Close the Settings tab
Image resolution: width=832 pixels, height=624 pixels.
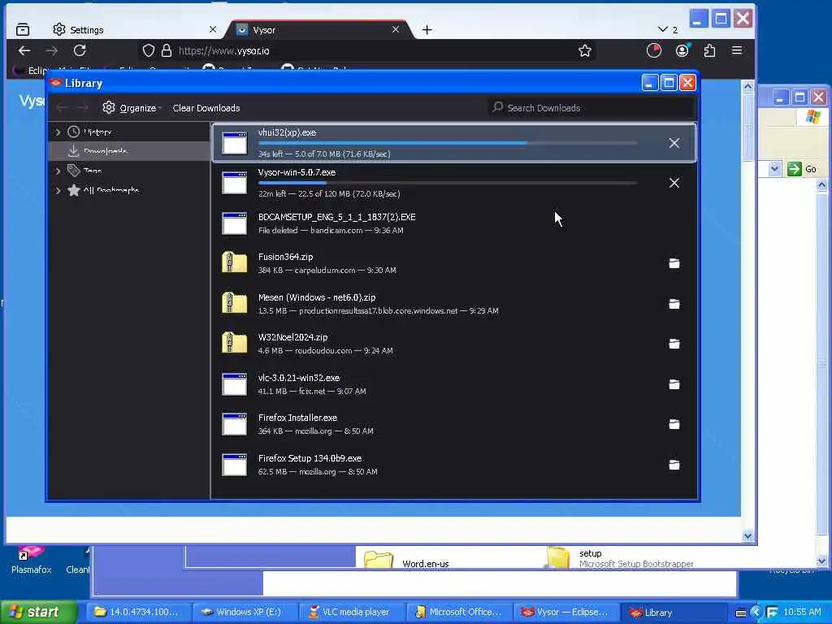click(x=213, y=30)
